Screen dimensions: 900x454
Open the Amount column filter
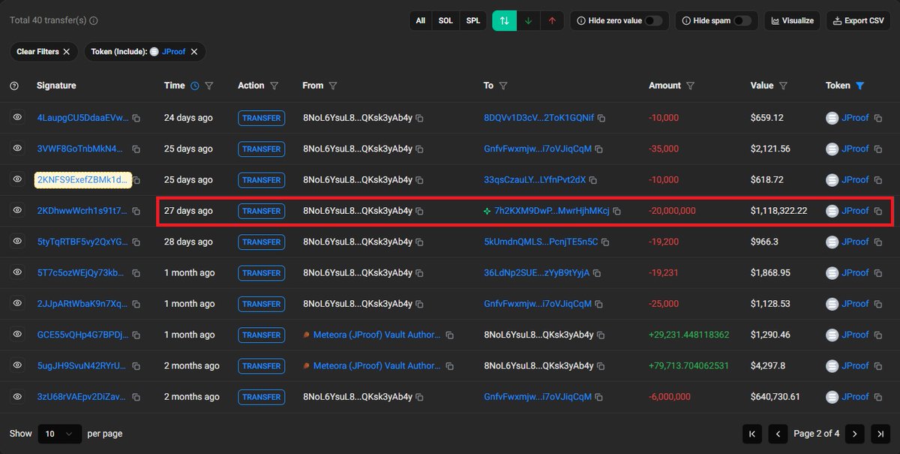691,86
